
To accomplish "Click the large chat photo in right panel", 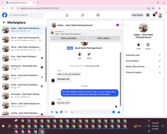I will tap(143, 27).
